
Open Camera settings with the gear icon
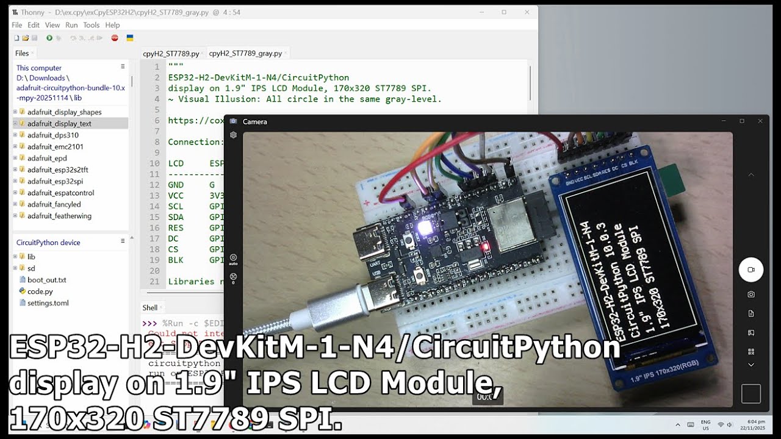tap(233, 135)
